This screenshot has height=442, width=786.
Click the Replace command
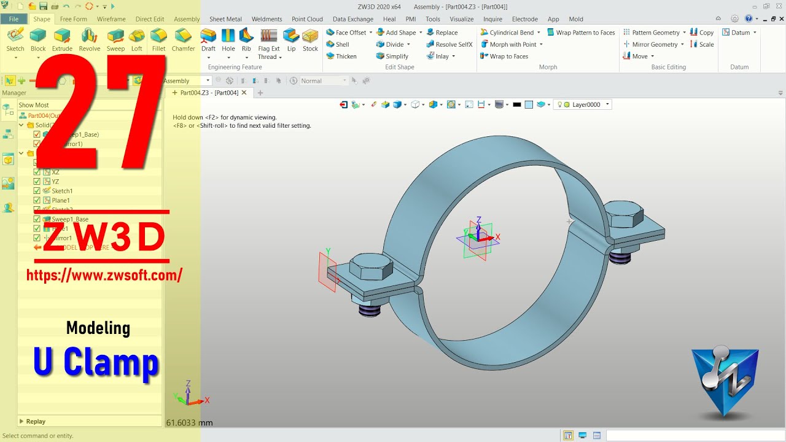(x=442, y=33)
